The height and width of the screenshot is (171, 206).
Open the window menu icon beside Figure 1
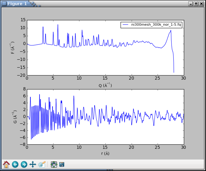[x=4, y=3]
